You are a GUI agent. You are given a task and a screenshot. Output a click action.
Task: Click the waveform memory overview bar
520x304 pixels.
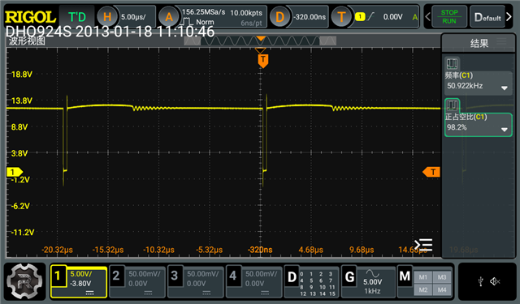(260, 41)
